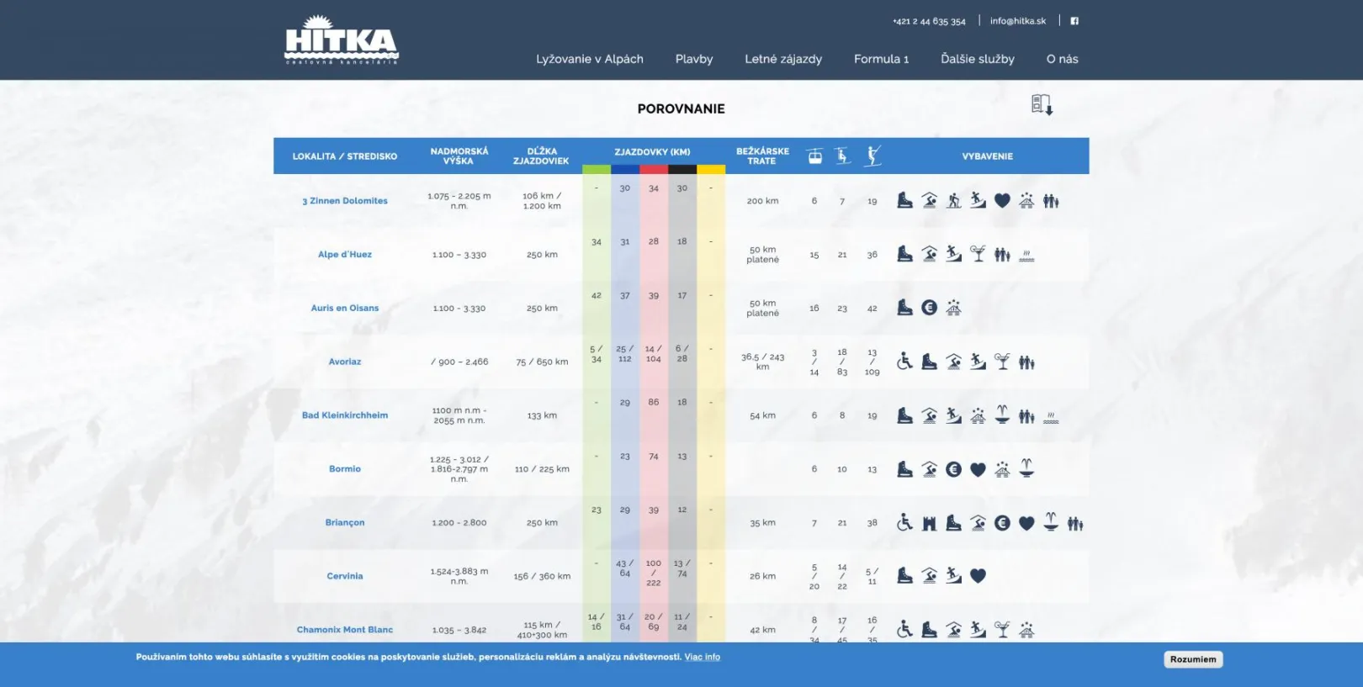
Task: Click heart icon in Cervinia row
Action: coord(978,576)
